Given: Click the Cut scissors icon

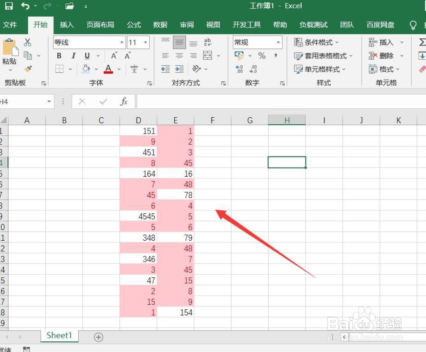Looking at the screenshot, I should click(x=28, y=43).
